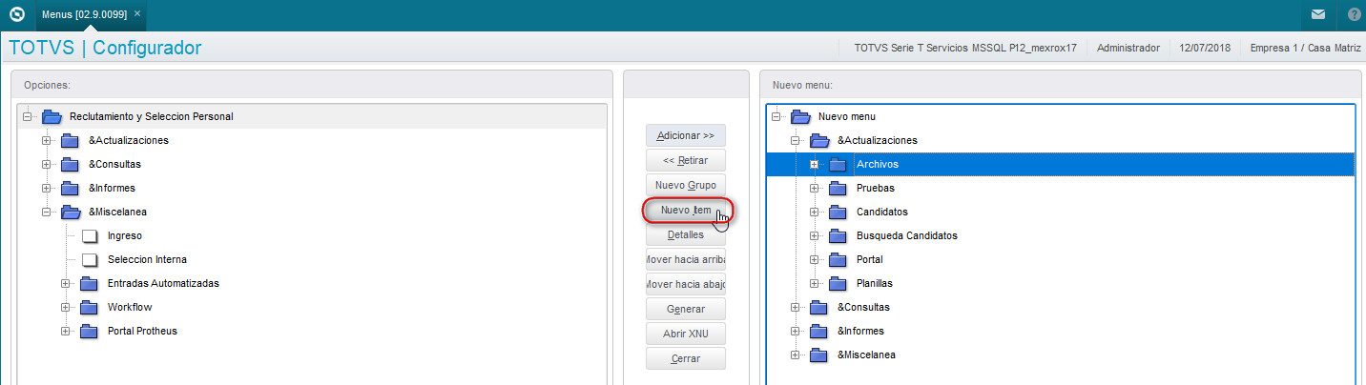Open Detalles for the selected item
Viewport: 1366px width, 385px height.
(686, 234)
